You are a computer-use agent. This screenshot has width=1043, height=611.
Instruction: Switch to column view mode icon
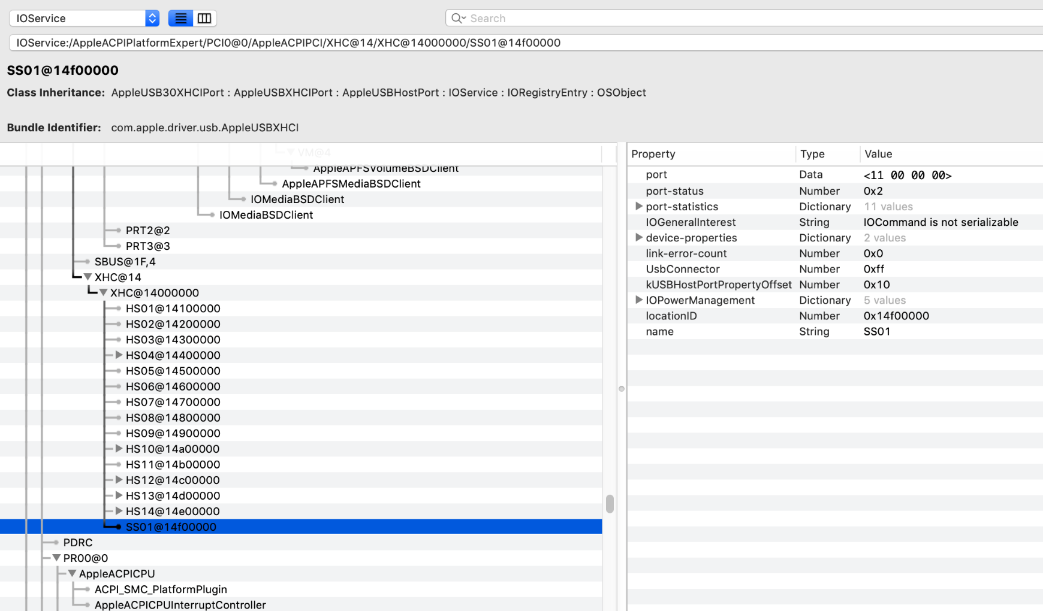click(204, 19)
